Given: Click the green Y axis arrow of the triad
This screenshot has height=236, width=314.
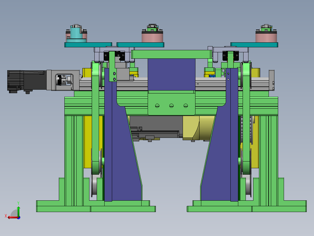Looking at the screenshot, I should pyautogui.click(x=18, y=211).
